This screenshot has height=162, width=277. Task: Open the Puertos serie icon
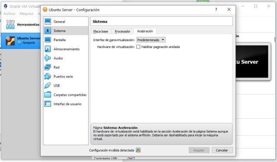coord(48,76)
